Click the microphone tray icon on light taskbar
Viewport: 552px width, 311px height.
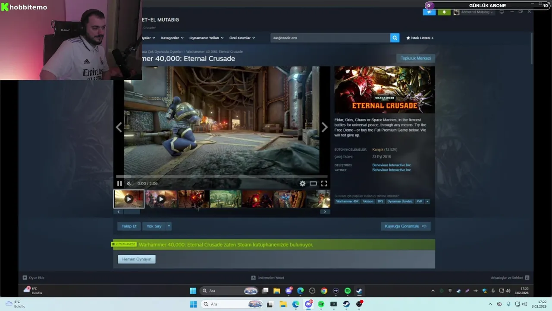pyautogui.click(x=508, y=305)
